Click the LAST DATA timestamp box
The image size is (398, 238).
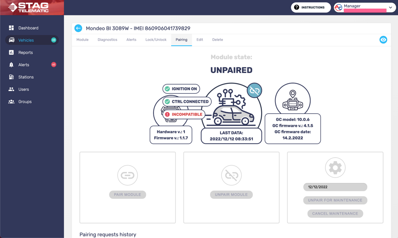[x=231, y=136]
